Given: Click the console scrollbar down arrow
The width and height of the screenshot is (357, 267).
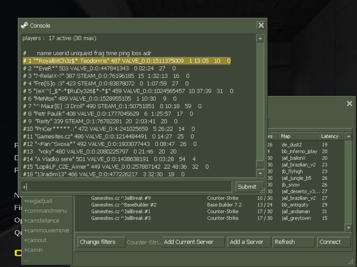Looking at the screenshot, I should [x=260, y=174].
